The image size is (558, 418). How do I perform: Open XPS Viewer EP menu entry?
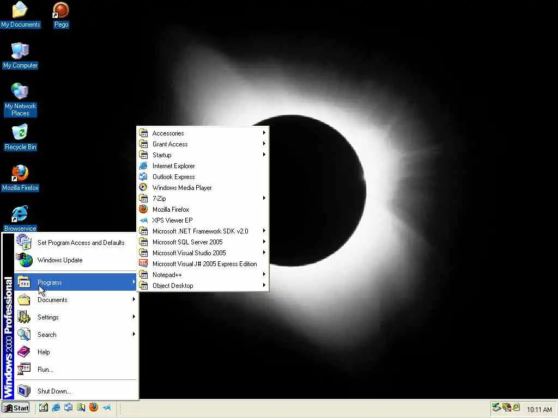pos(203,220)
